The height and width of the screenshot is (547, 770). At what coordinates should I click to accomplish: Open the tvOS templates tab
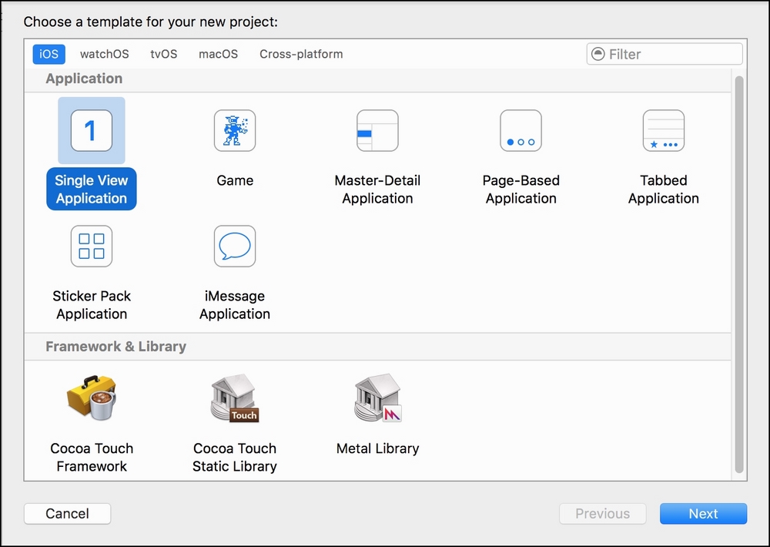point(163,54)
